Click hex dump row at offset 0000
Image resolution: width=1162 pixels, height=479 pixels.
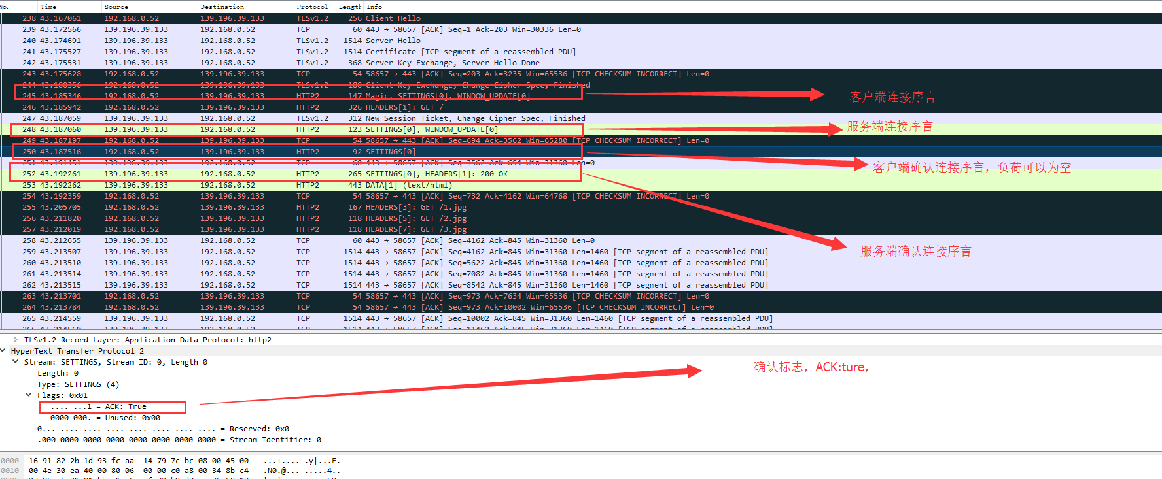pos(170,461)
